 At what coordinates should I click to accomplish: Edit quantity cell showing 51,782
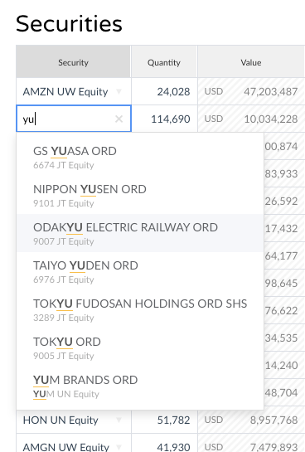pos(164,420)
